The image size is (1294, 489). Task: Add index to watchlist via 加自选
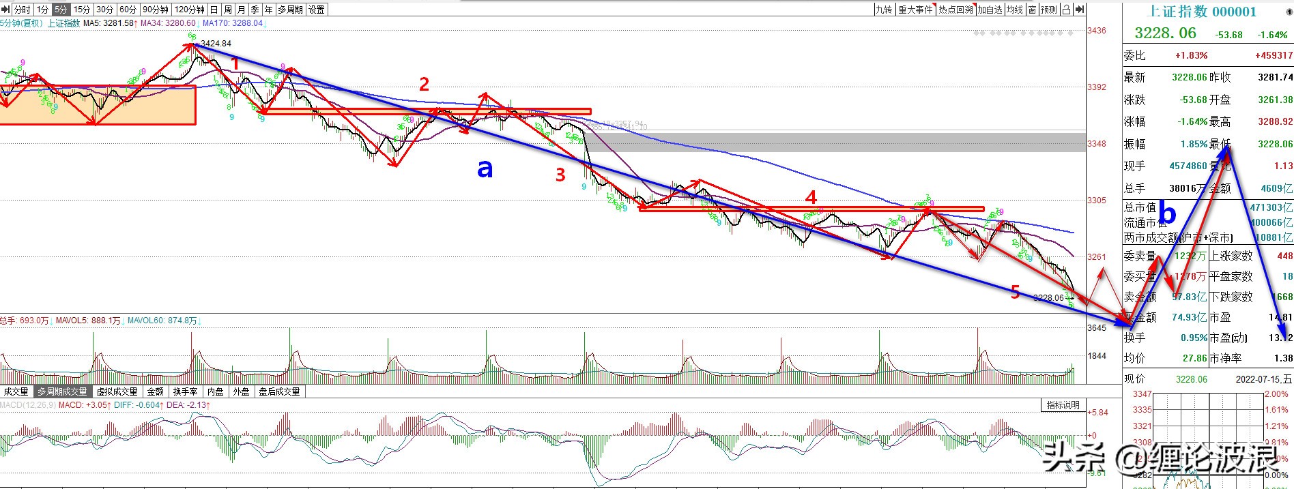pos(990,10)
